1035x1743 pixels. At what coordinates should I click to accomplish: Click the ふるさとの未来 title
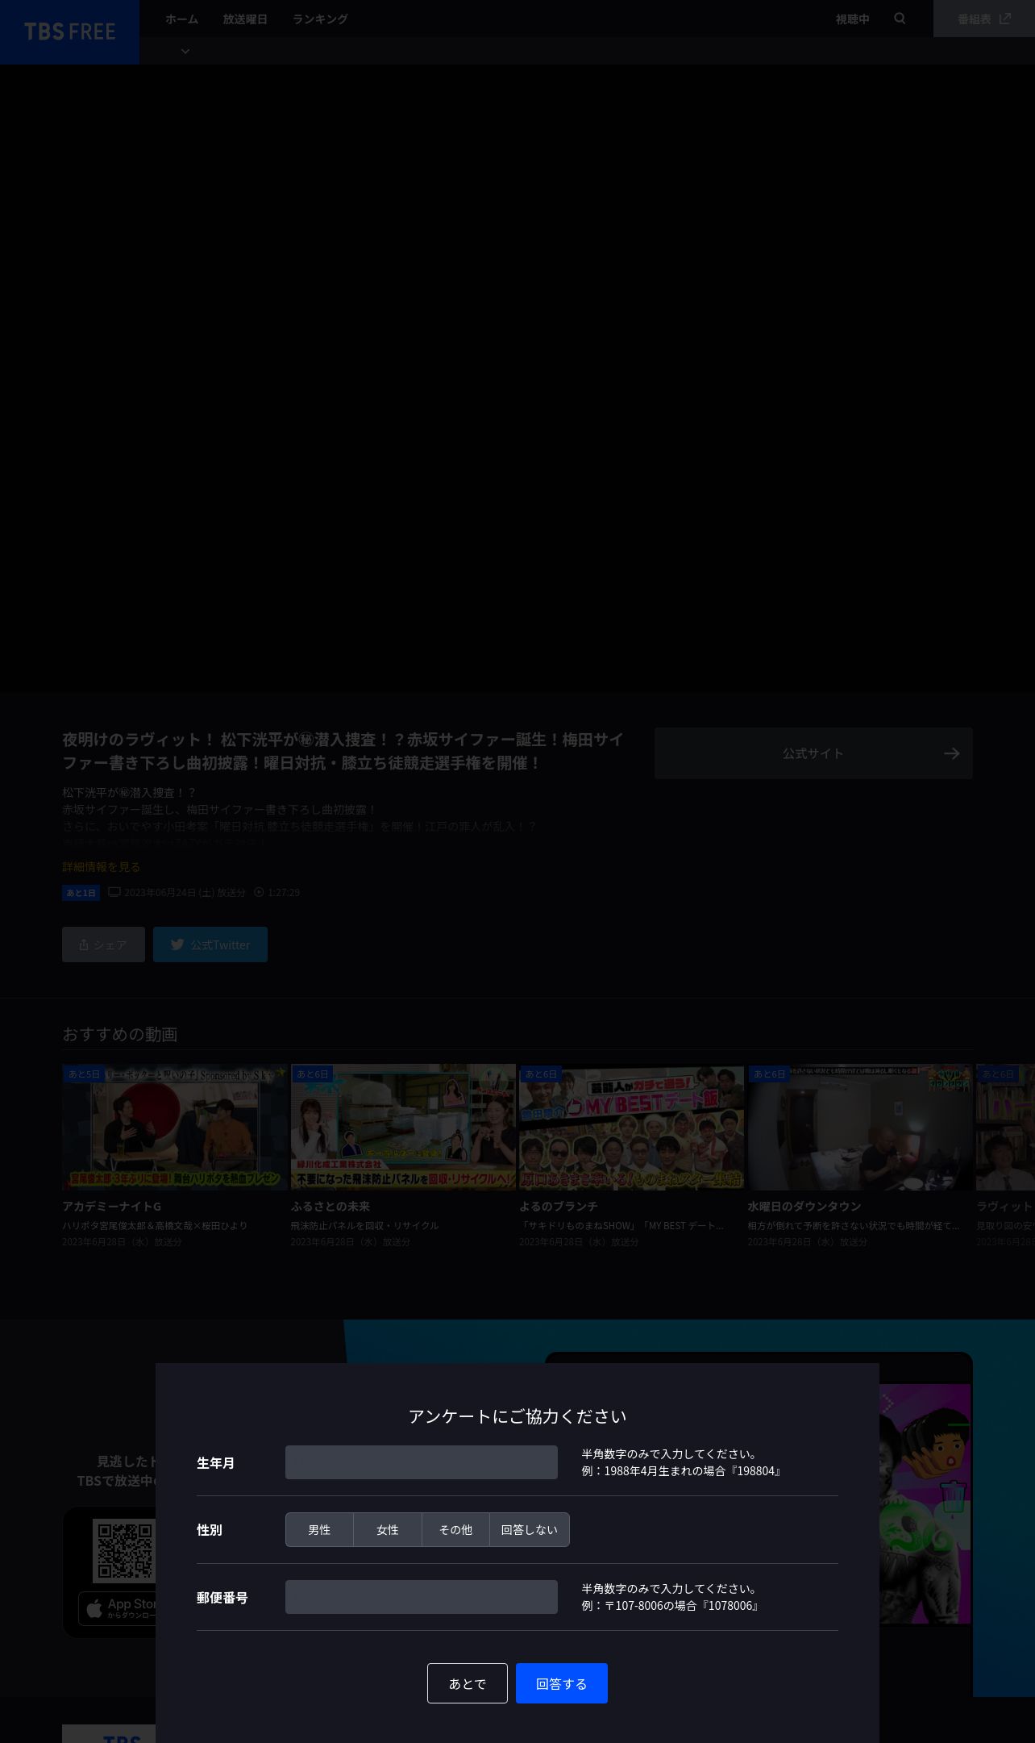[330, 1206]
